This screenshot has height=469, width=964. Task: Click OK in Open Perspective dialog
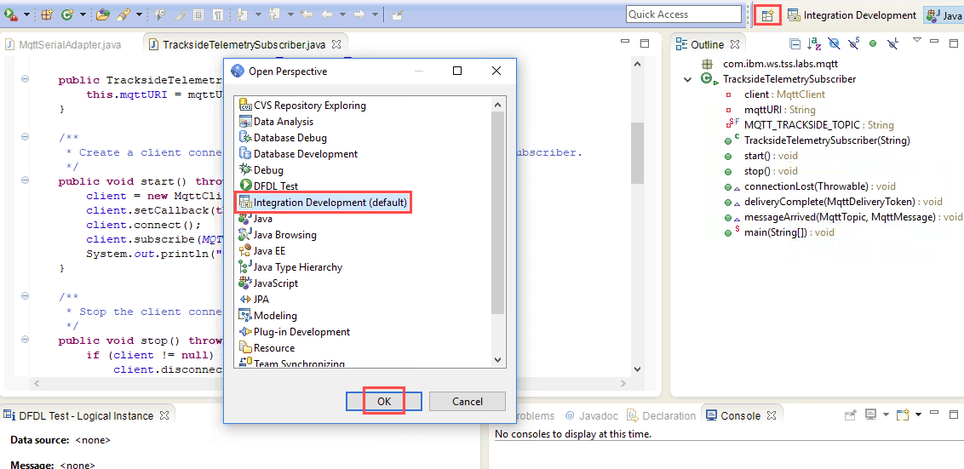384,402
